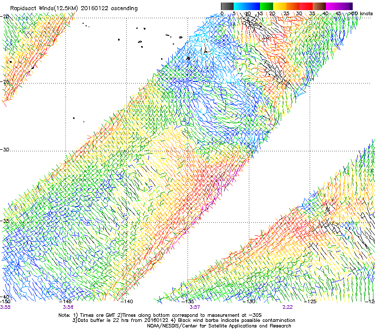Image resolution: width=375 pixels, height=329 pixels.
Task: Click the magenta-purple 40-50 knots legend segment
Action: pos(339,6)
